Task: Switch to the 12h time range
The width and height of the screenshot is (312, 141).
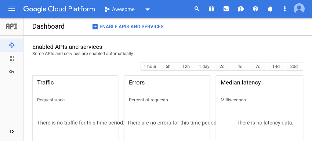Action: [x=186, y=66]
